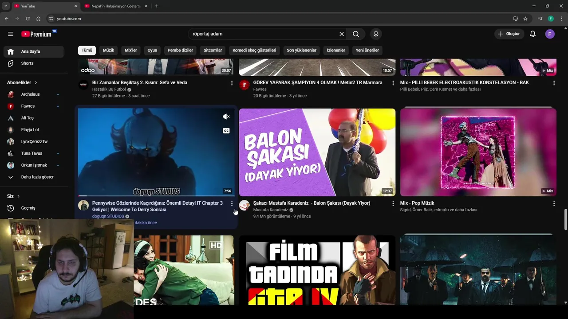Run search with the magnifier button
Screen dimensions: 568x319
[356, 34]
